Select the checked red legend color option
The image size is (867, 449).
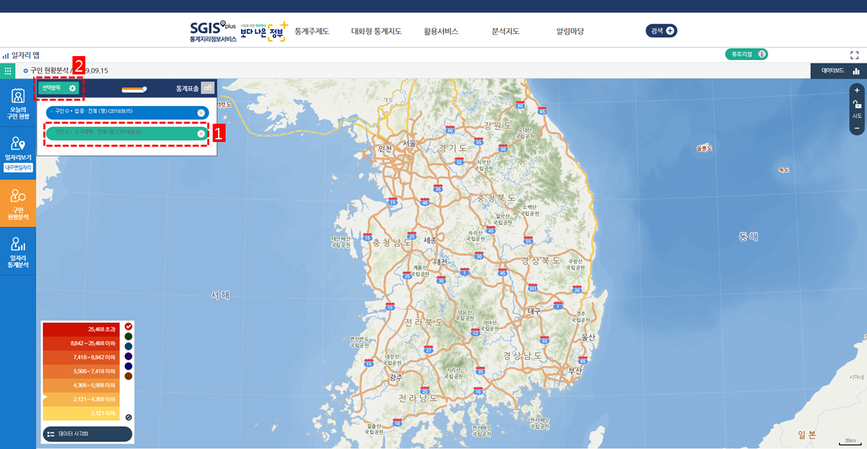click(x=129, y=327)
